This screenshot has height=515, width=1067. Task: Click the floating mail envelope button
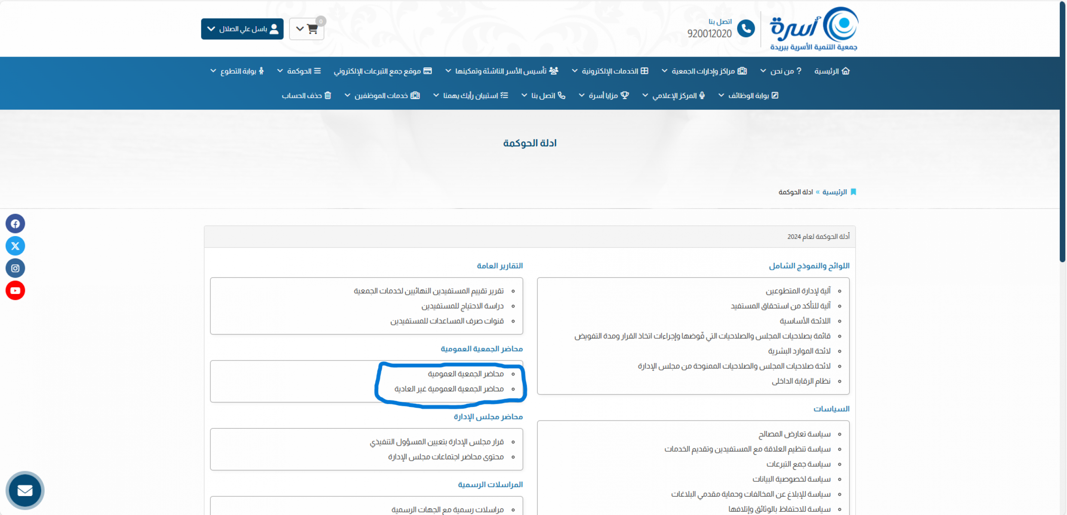25,490
